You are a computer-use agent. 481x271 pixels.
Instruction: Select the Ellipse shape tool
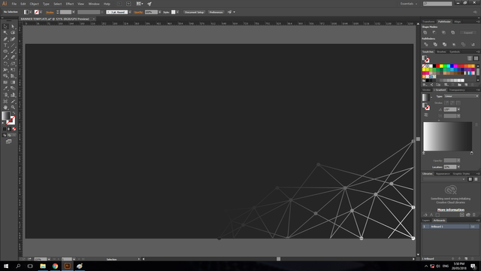(5, 51)
